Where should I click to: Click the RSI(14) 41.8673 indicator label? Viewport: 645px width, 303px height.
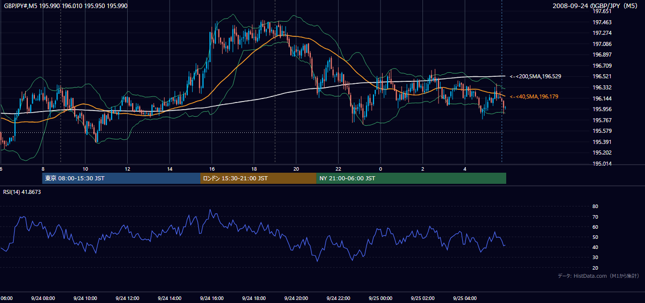tap(22, 192)
